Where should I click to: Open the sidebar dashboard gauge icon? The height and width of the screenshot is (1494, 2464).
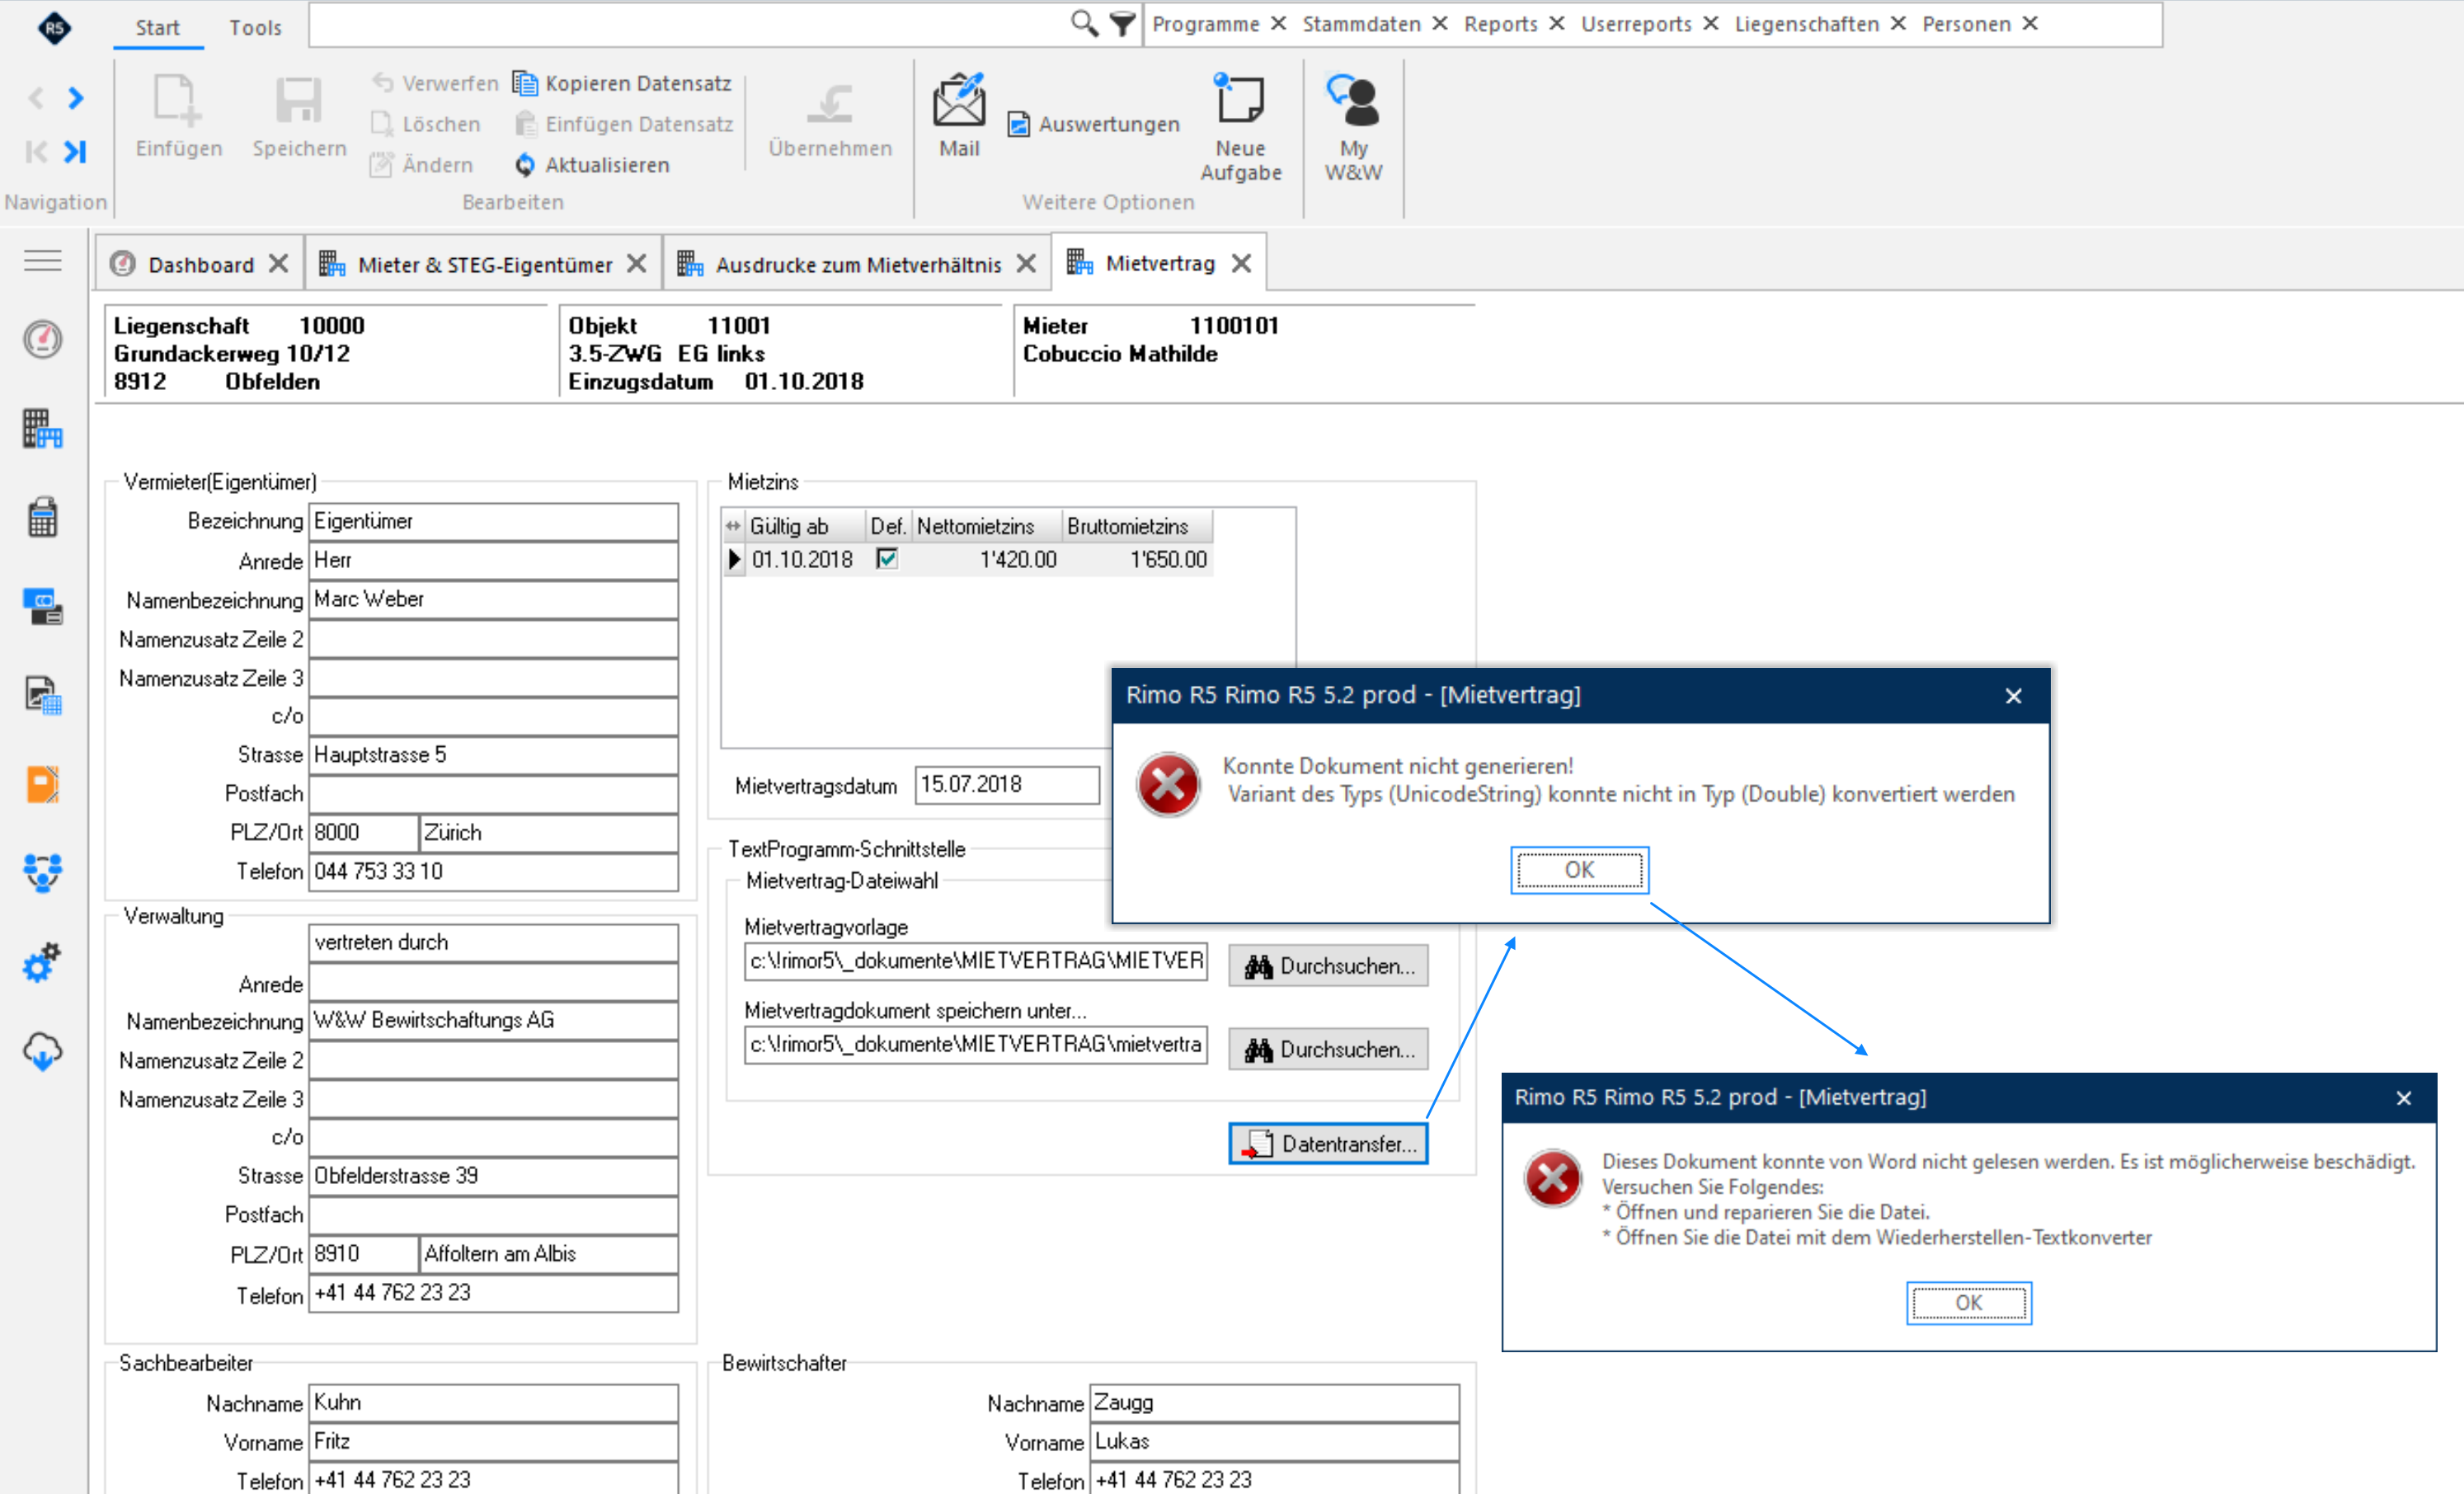click(x=42, y=339)
